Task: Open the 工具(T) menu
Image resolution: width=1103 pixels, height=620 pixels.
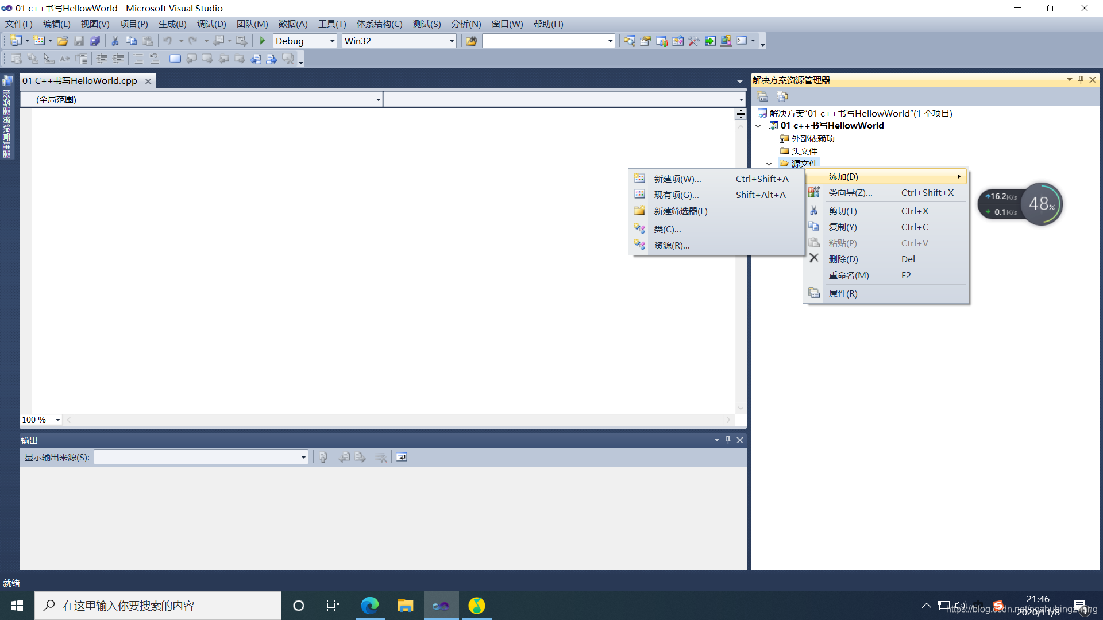Action: tap(332, 24)
